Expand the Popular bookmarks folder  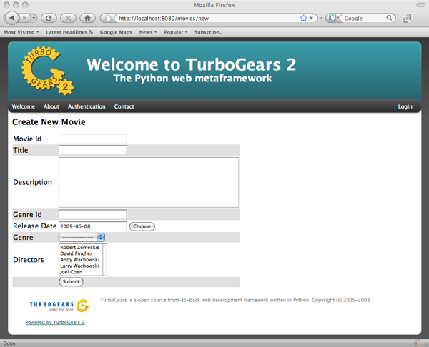click(176, 32)
